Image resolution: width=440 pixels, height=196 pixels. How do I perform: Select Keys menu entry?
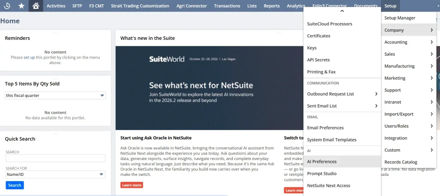point(342,48)
